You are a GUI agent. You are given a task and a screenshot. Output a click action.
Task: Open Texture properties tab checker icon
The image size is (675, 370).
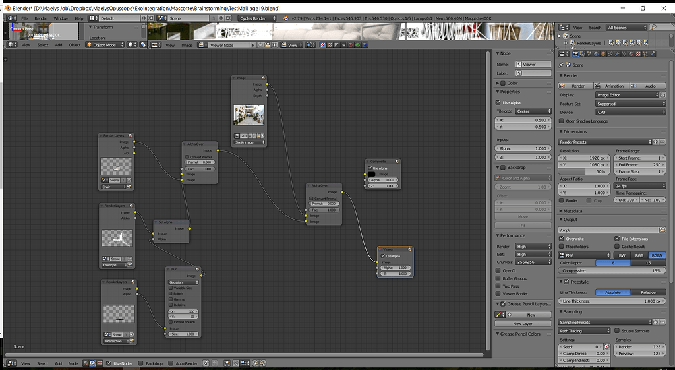click(x=638, y=54)
